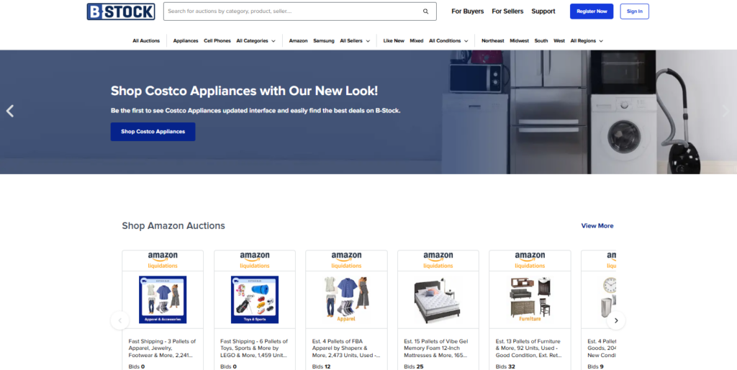Open FBA Apparel product image
This screenshot has height=370, width=737.
click(346, 299)
